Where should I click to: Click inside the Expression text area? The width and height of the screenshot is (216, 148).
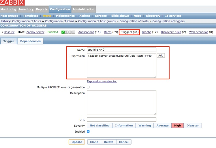[x=121, y=65]
